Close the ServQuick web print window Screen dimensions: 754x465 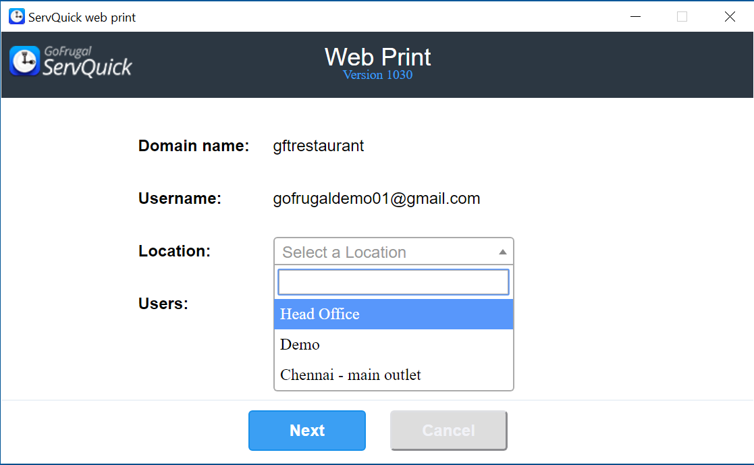(730, 17)
